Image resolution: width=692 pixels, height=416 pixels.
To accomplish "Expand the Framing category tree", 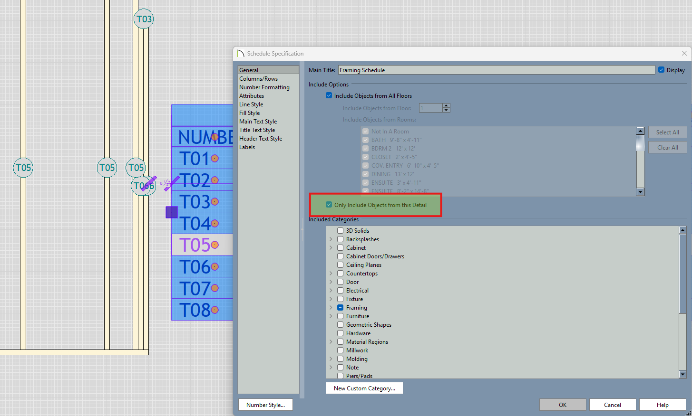I will click(x=331, y=308).
